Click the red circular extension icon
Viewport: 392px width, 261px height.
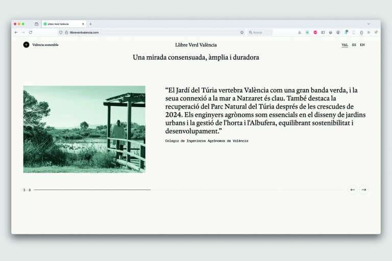(x=315, y=33)
